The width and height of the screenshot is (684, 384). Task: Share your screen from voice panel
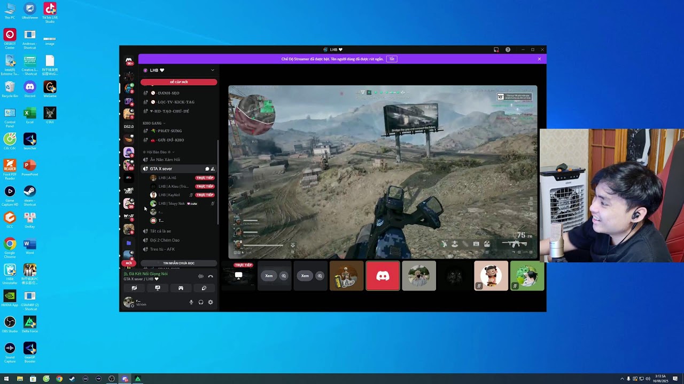click(x=158, y=288)
